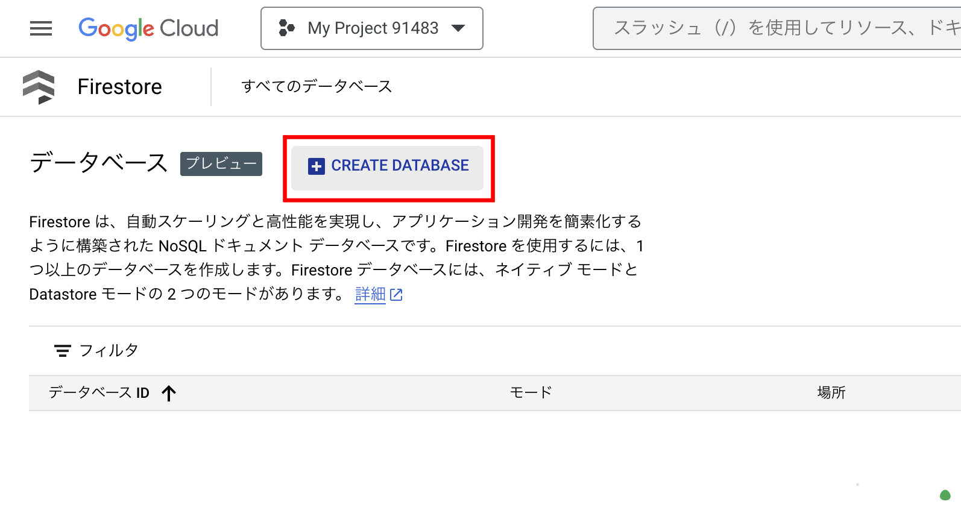
Task: Click the Google Cloud logo
Action: click(x=148, y=28)
